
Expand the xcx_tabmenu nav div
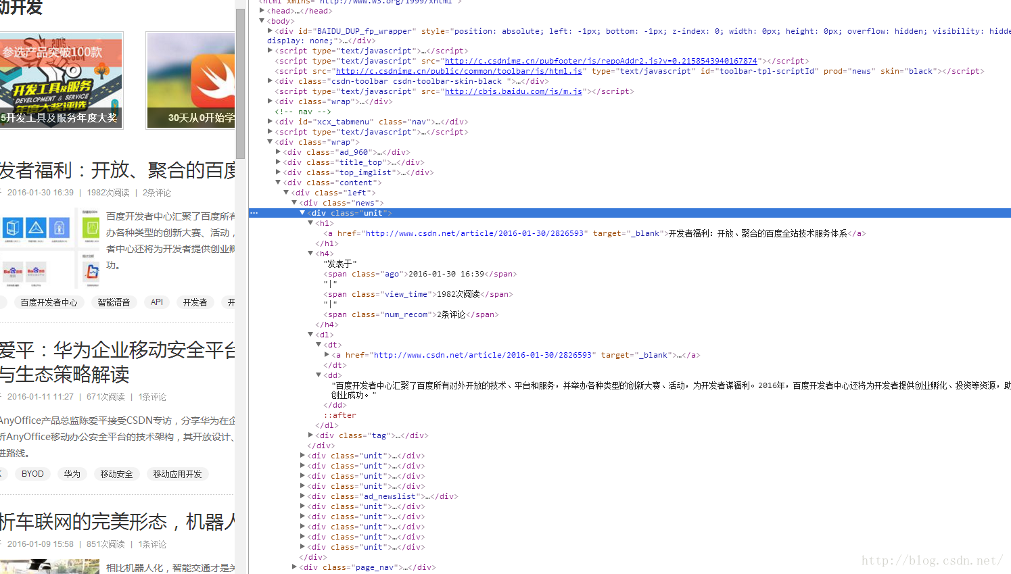tap(271, 122)
